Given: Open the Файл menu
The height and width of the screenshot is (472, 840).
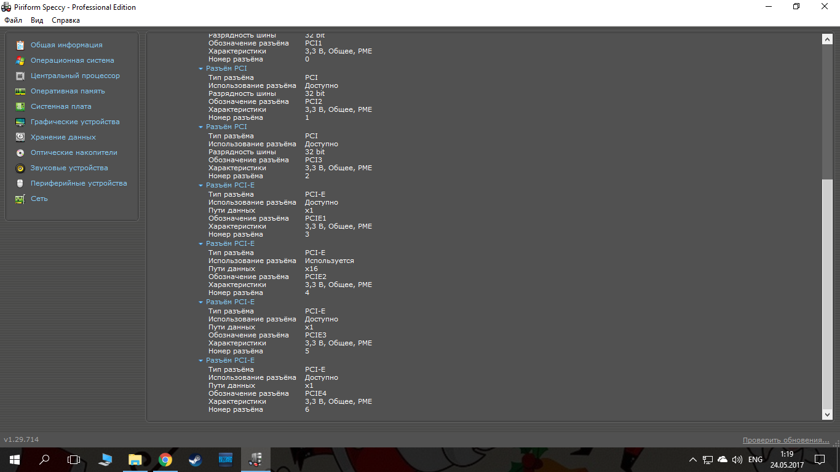Looking at the screenshot, I should [13, 20].
